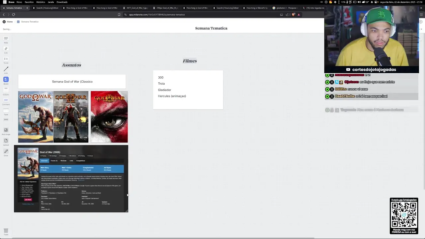Select the Note tool in sidebar

click(6, 40)
